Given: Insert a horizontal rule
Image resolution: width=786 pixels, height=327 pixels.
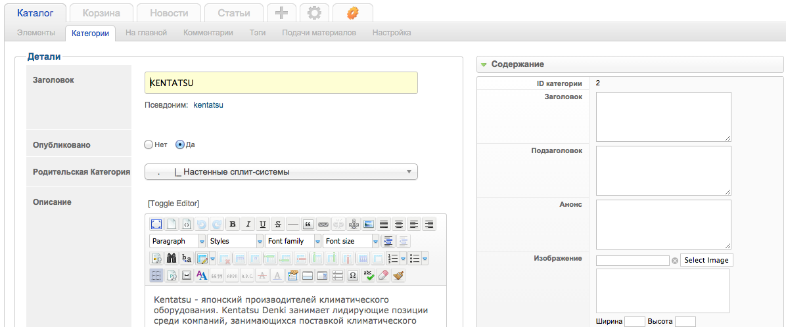Looking at the screenshot, I should [x=292, y=224].
